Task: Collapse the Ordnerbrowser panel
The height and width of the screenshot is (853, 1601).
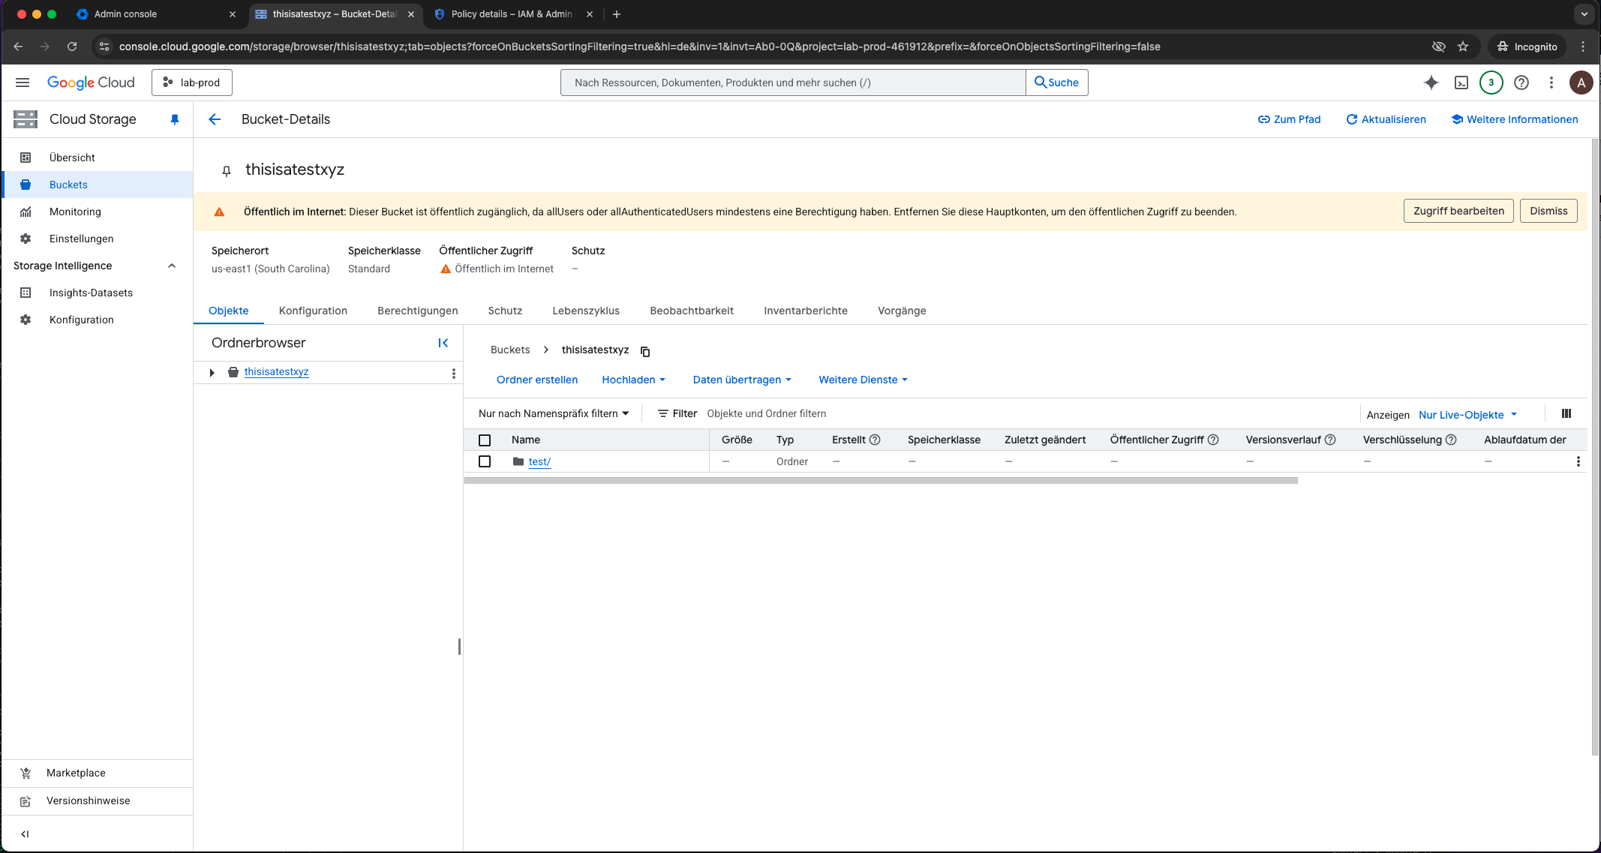Action: tap(443, 343)
